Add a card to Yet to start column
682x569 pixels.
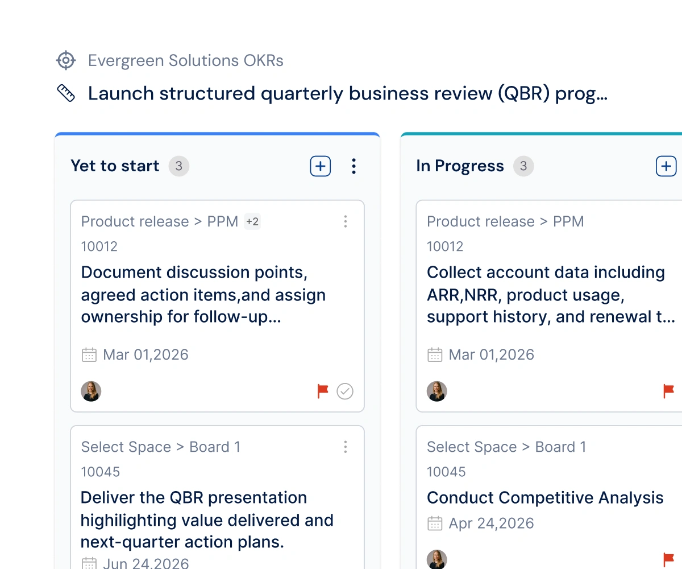point(321,166)
